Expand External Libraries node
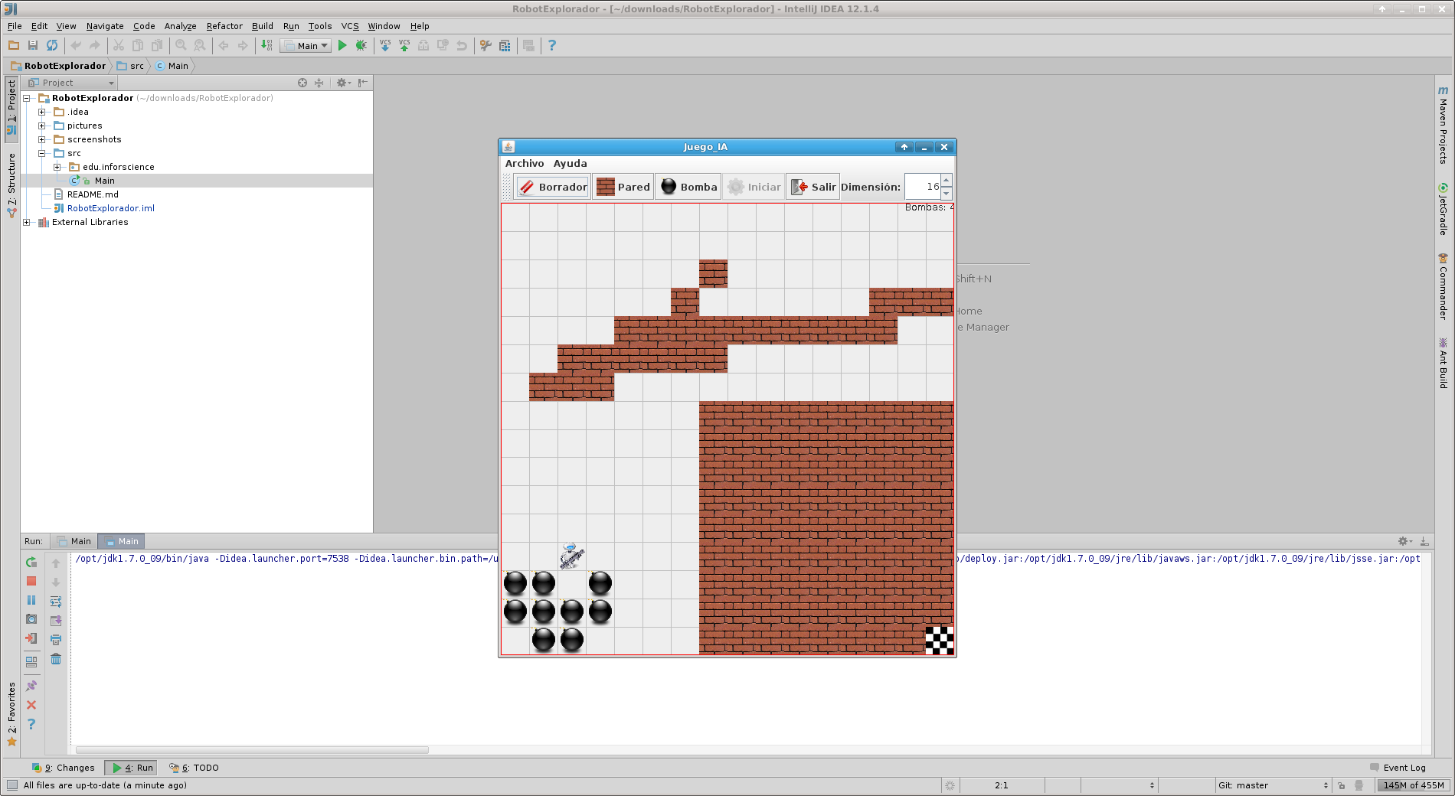This screenshot has height=796, width=1455. point(27,222)
